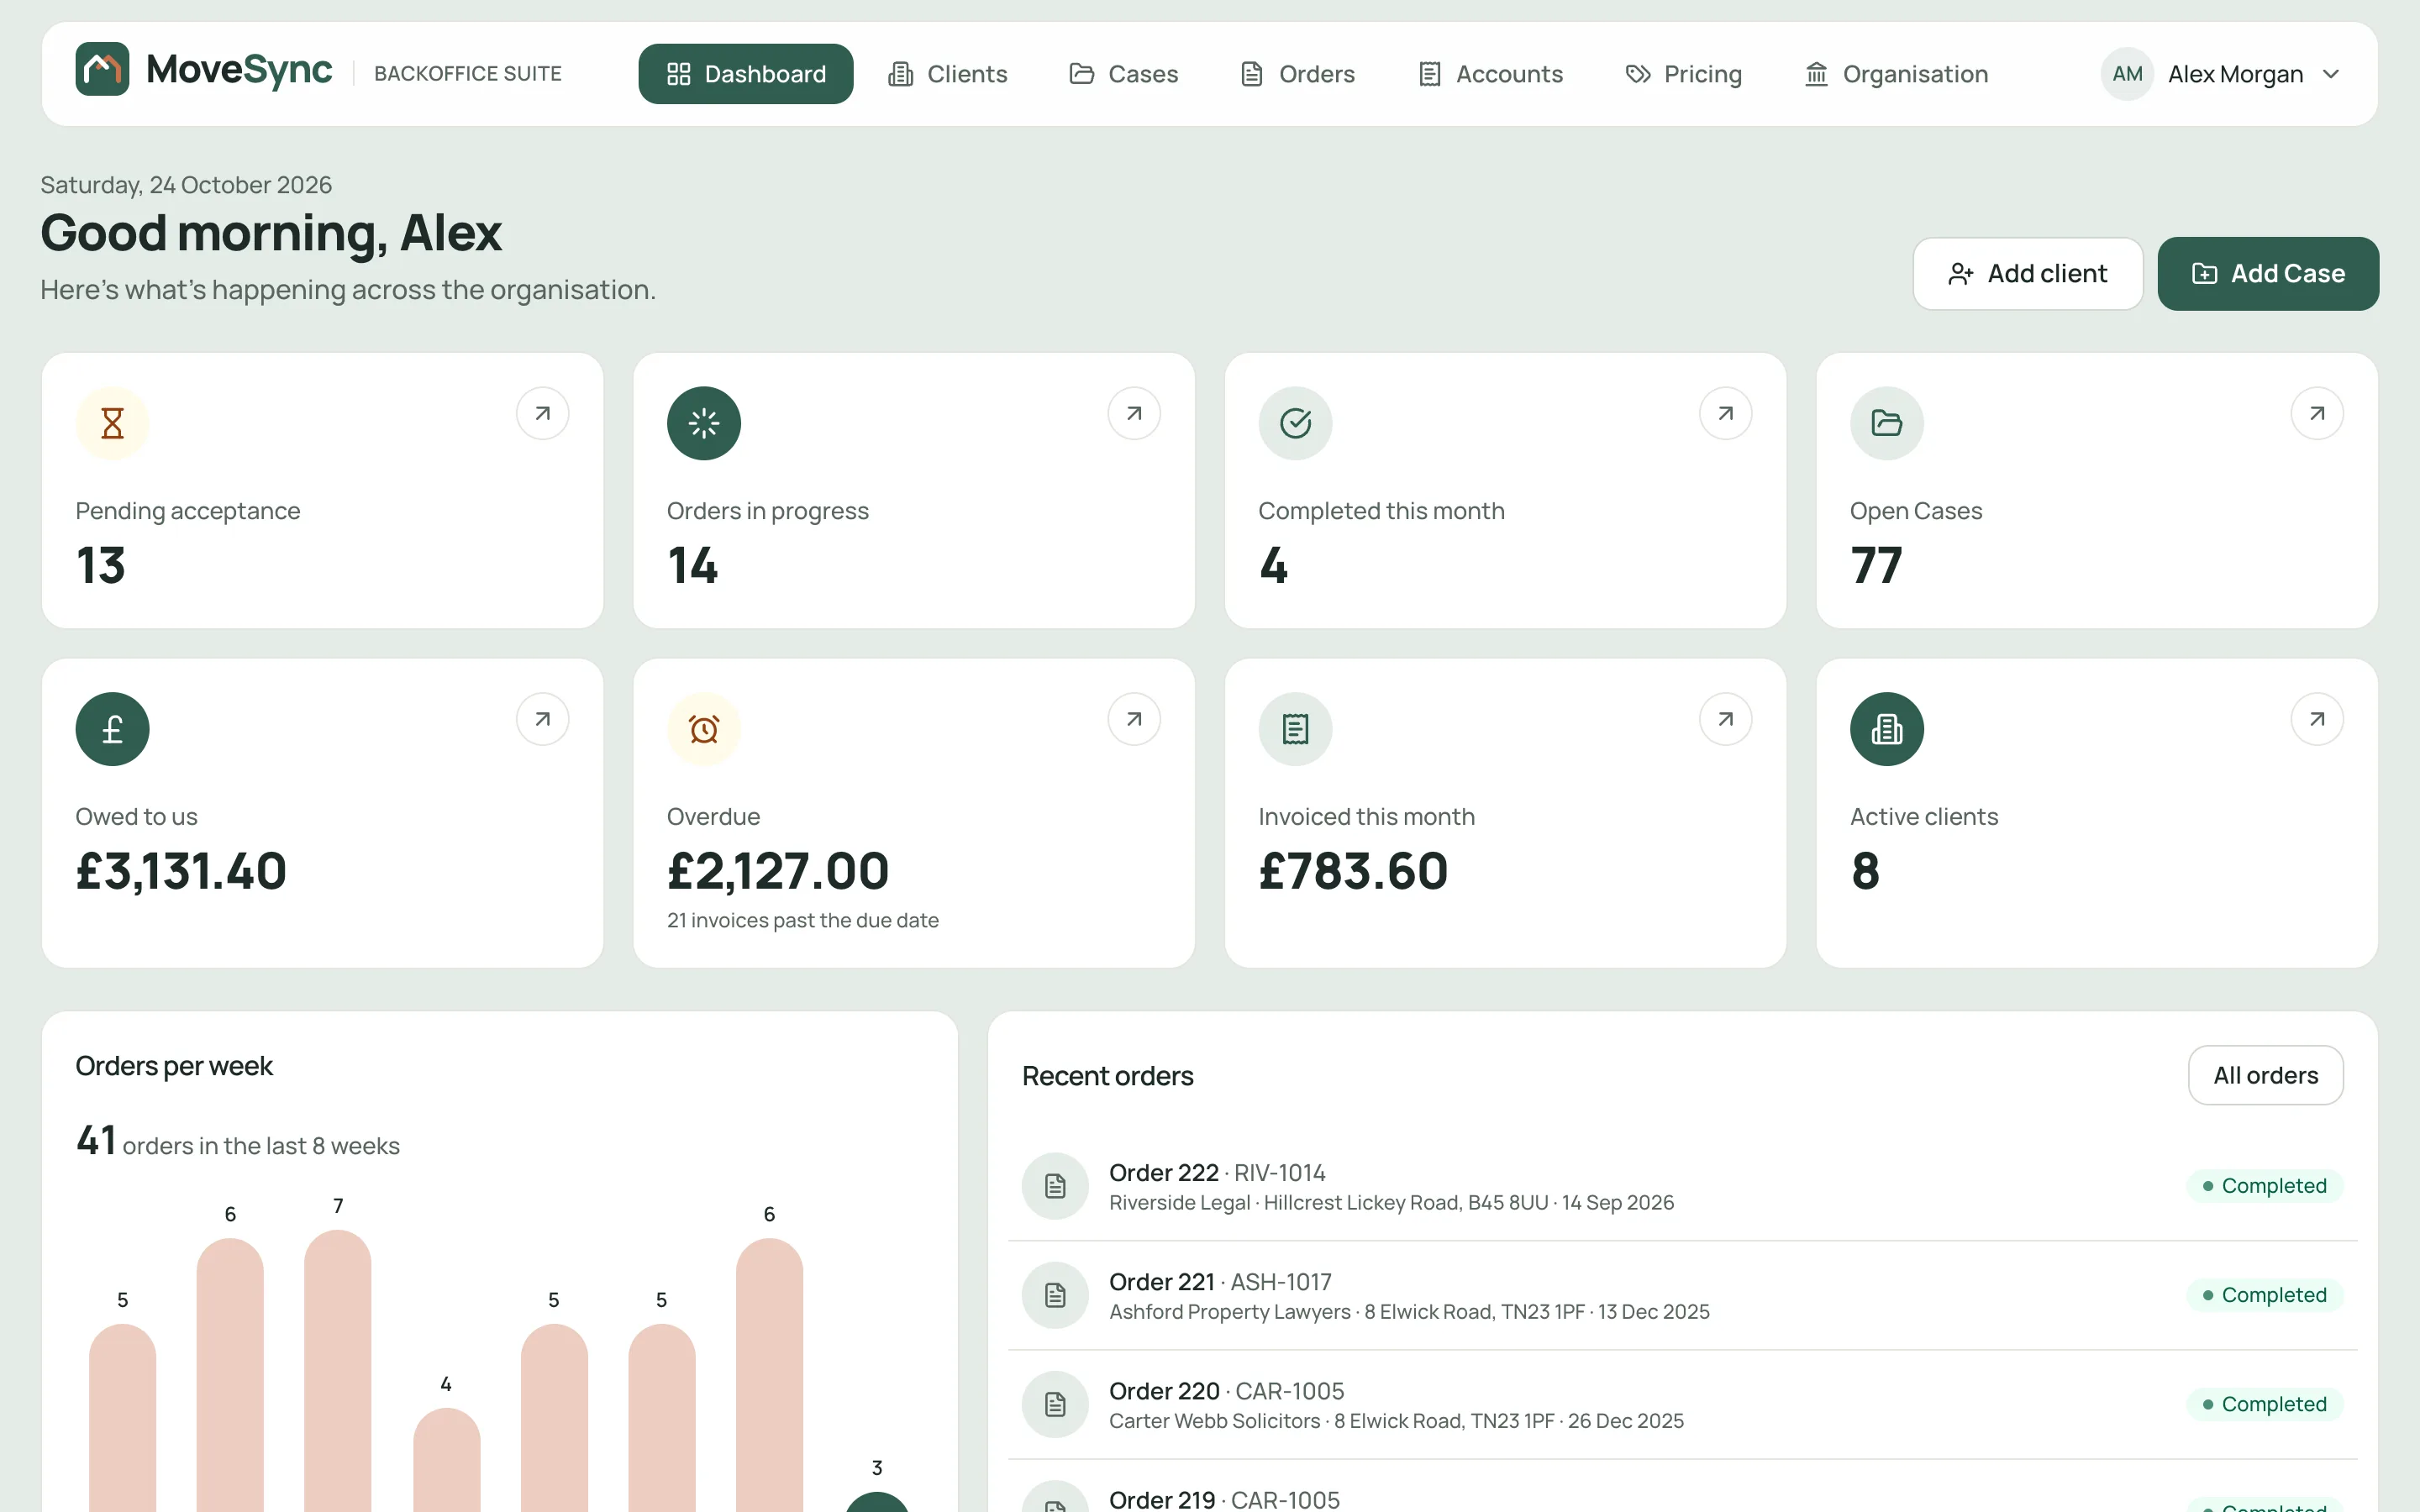The height and width of the screenshot is (1512, 2420).
Task: Open Overdue card arrow link
Action: pos(1134,719)
